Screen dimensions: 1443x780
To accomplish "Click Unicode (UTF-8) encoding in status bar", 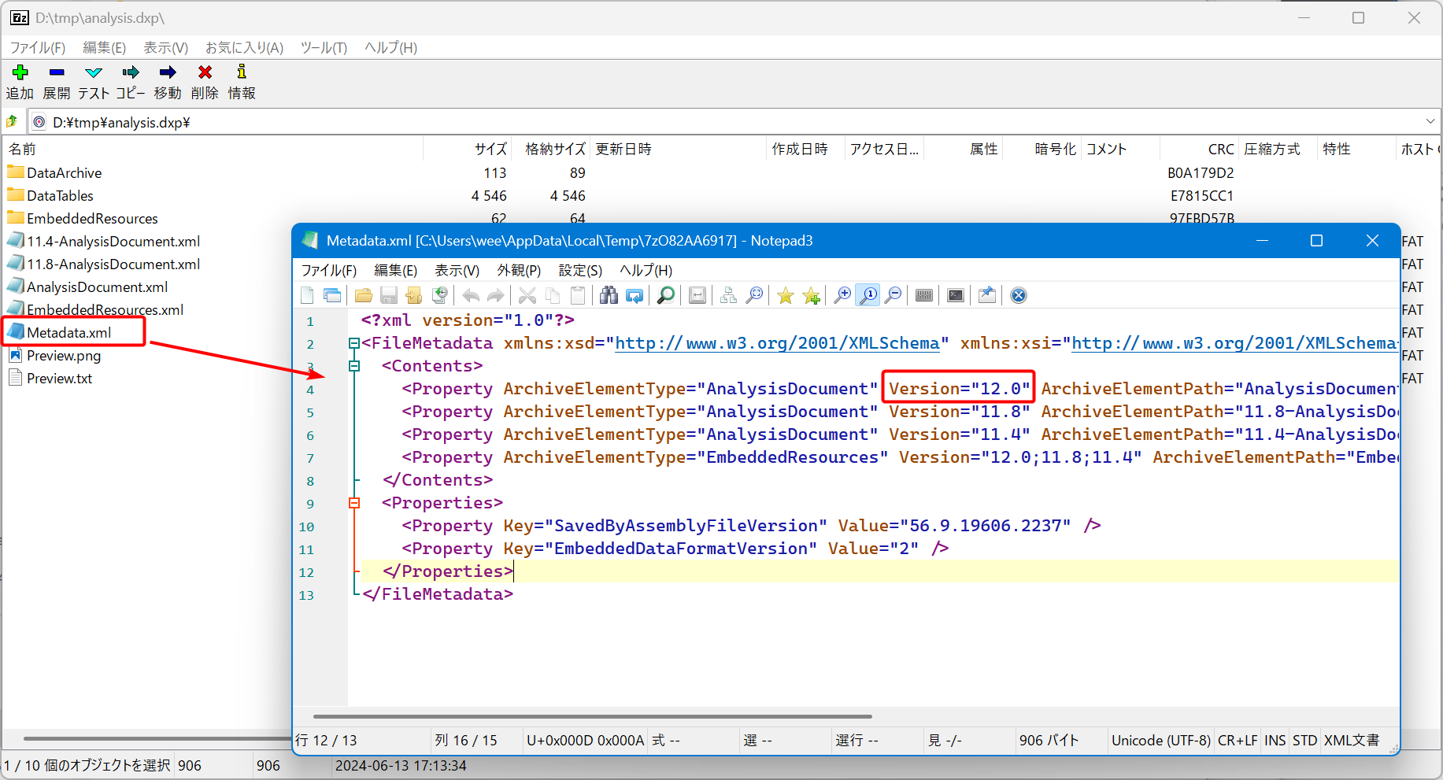I will [1161, 741].
